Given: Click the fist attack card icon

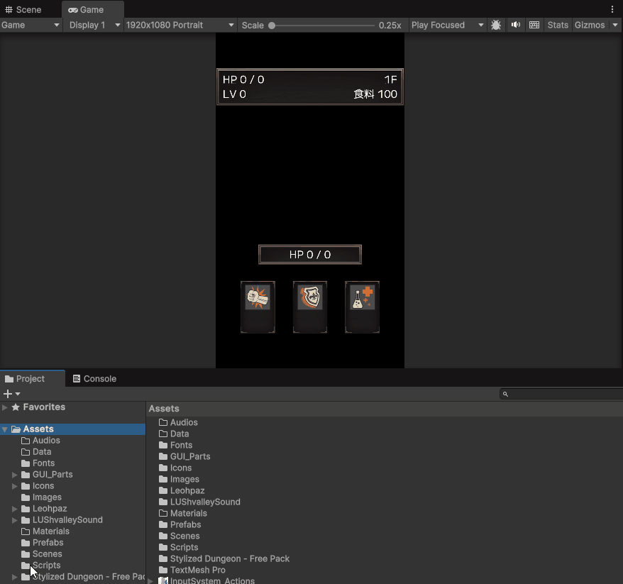Looking at the screenshot, I should (x=258, y=297).
